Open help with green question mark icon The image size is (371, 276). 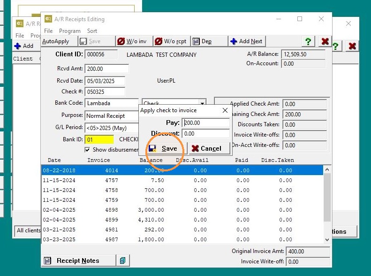[308, 41]
